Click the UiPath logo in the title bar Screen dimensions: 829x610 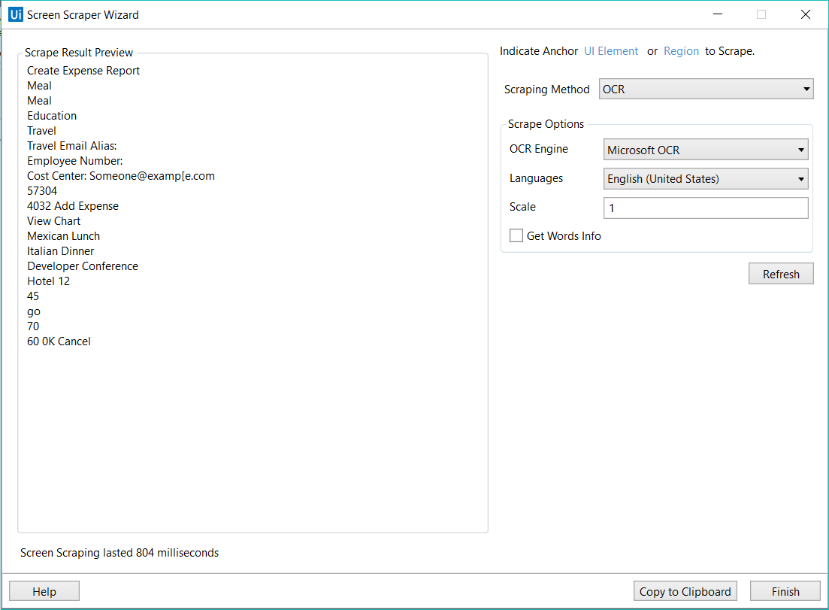(15, 14)
